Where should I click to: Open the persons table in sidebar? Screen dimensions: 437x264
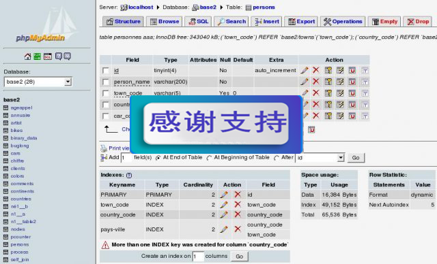click(x=20, y=244)
